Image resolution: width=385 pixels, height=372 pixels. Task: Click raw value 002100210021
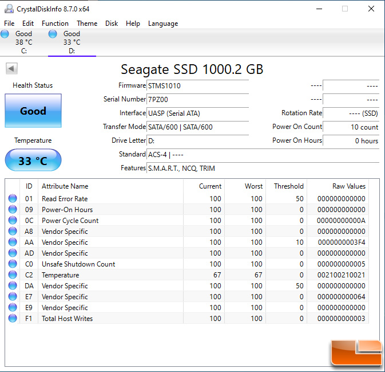click(342, 275)
